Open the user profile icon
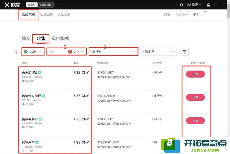230x154 pixels. [x=208, y=5]
